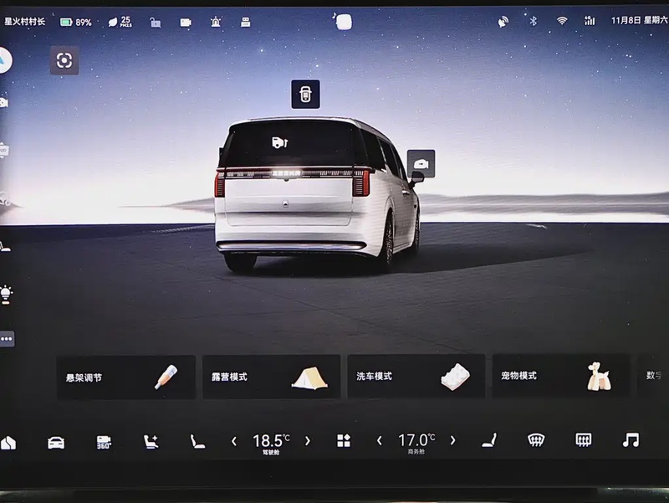Select 宠物模式 pet mode
The image size is (669, 503).
pyautogui.click(x=560, y=377)
